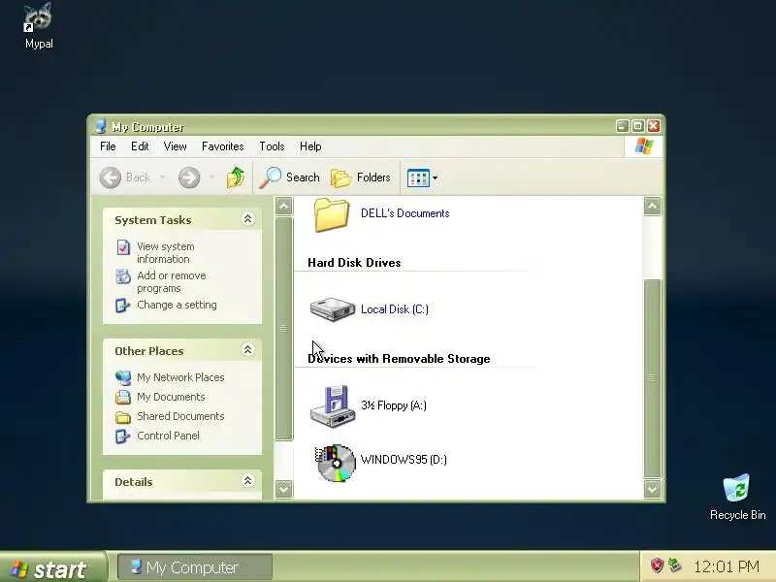Click the My Network Places icon
Viewport: 776px width, 582px height.
tap(123, 377)
